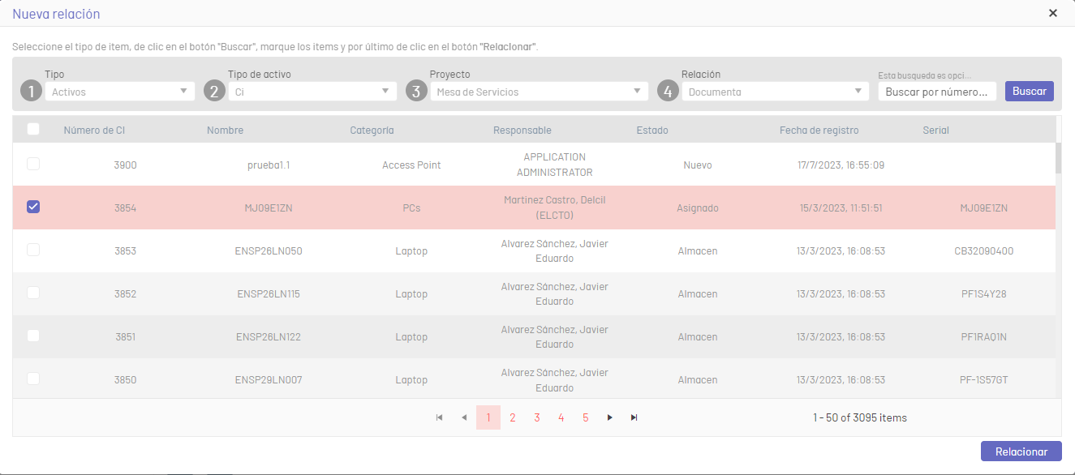Go to the previous results page

pos(464,417)
